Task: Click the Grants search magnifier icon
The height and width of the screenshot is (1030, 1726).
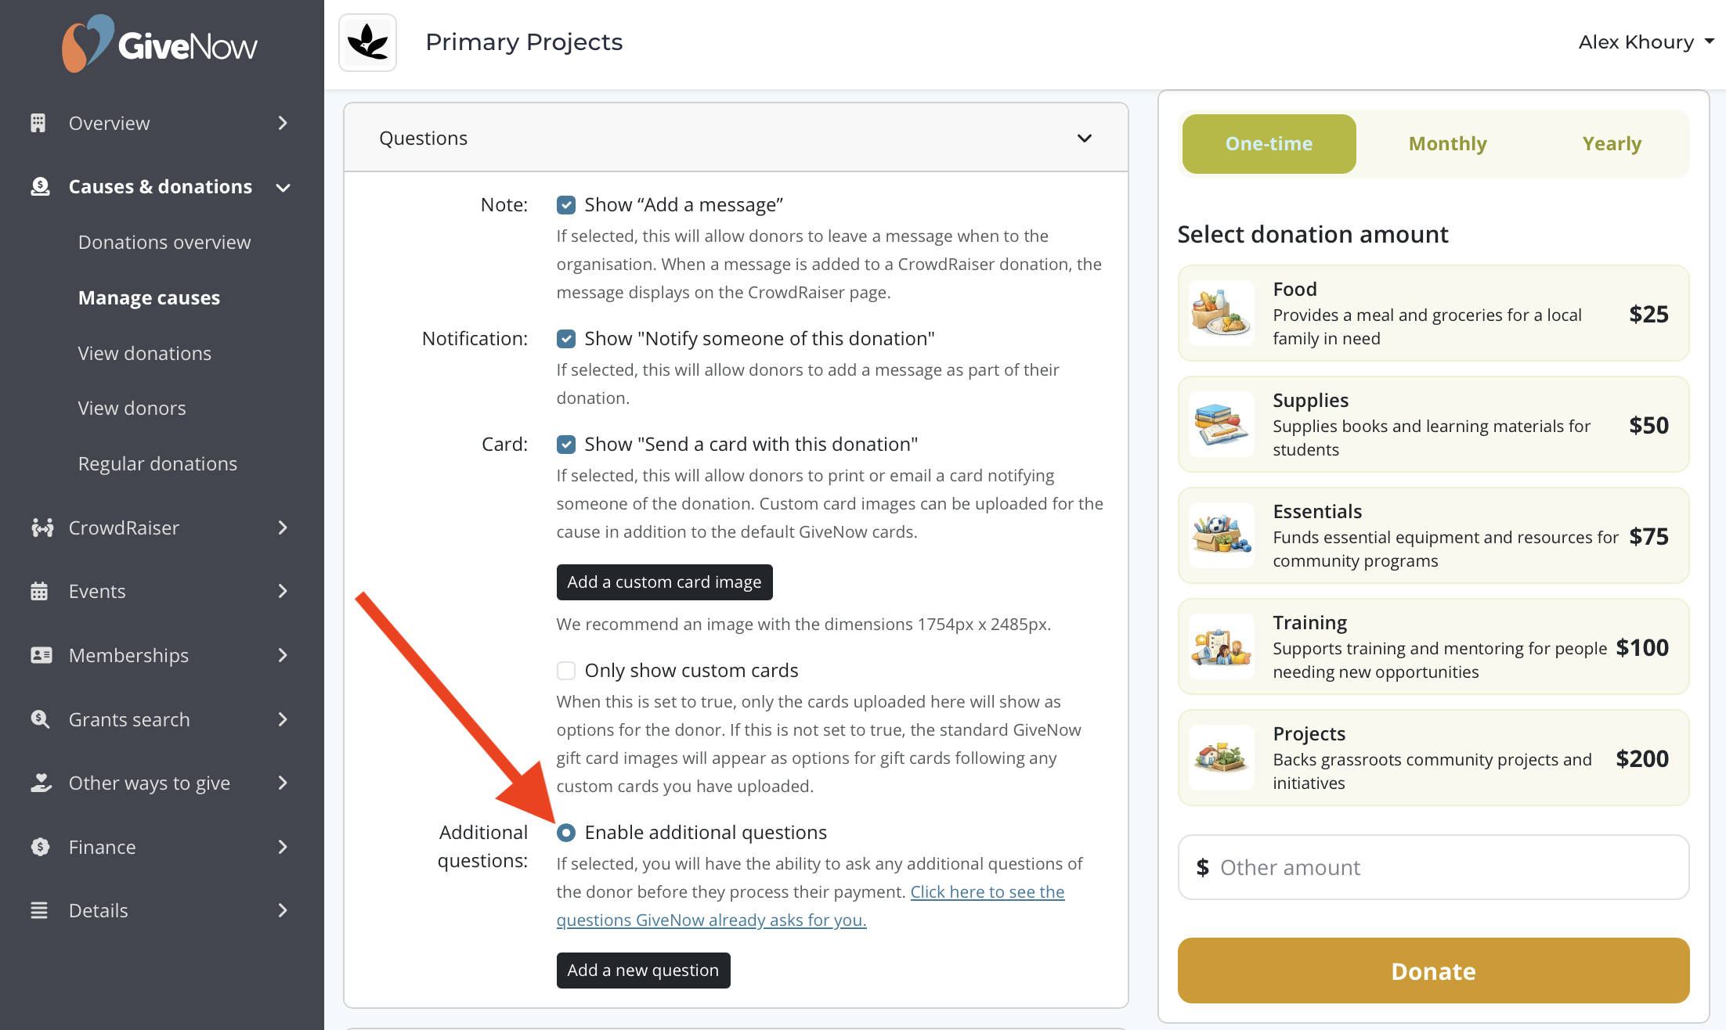Action: click(x=40, y=718)
